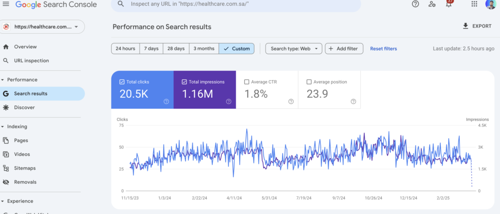Click the 23.9 average position value
This screenshot has height=214, width=500.
[317, 94]
